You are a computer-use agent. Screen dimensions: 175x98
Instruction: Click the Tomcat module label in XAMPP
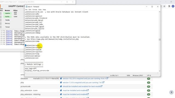pos(7,27)
